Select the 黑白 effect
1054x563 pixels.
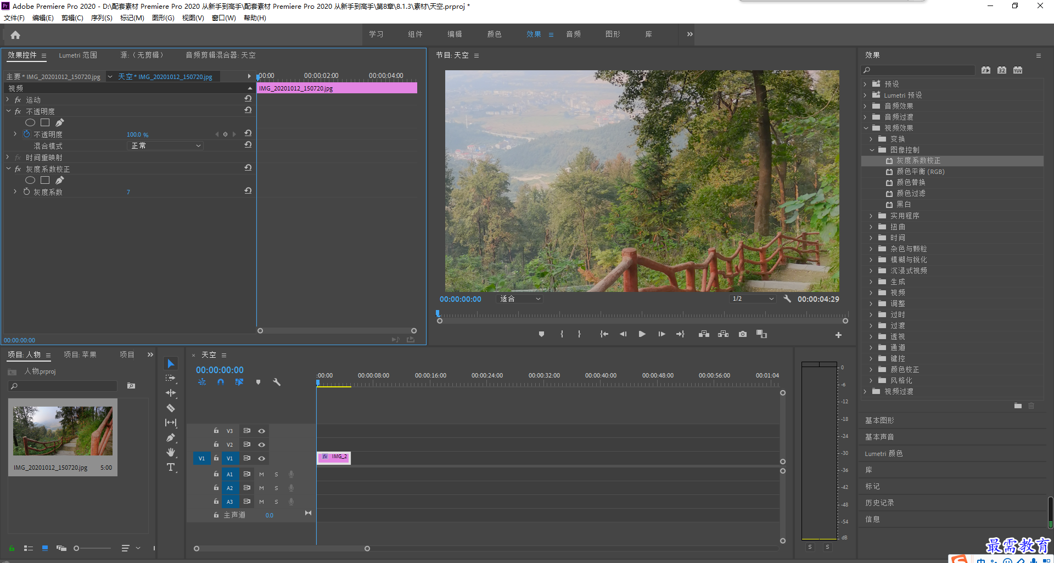pyautogui.click(x=904, y=204)
